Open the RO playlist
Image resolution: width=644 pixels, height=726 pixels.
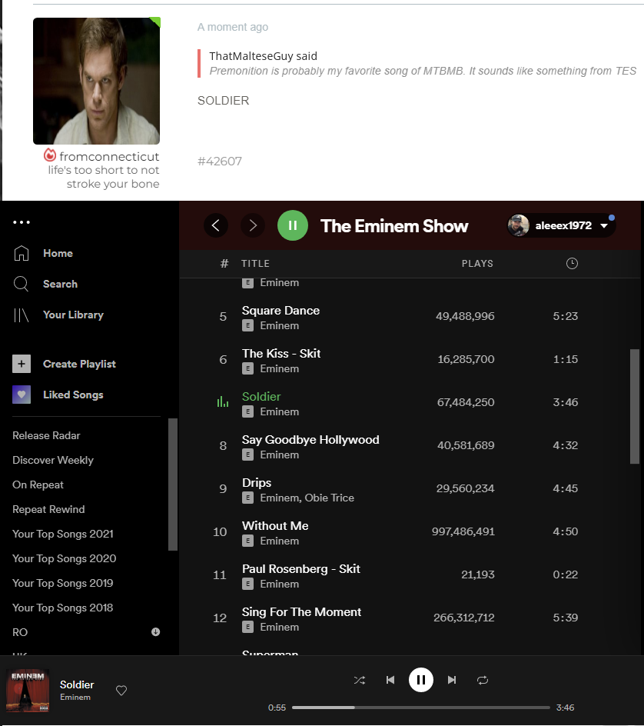point(20,632)
